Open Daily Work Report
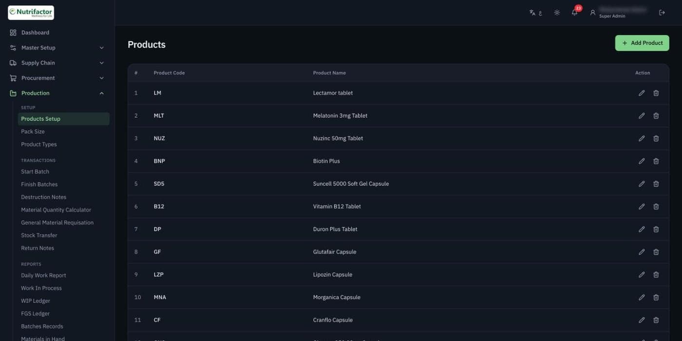The width and height of the screenshot is (682, 341). tap(43, 275)
